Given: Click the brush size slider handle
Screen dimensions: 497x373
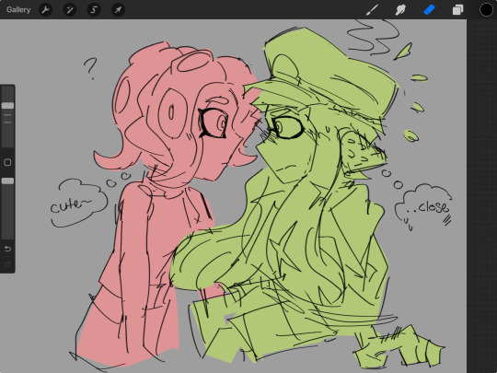Looking at the screenshot, I should (x=7, y=106).
